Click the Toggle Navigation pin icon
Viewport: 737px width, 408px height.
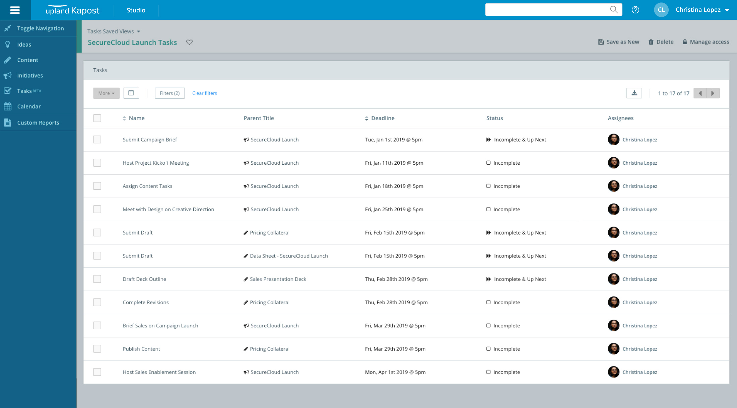click(7, 28)
